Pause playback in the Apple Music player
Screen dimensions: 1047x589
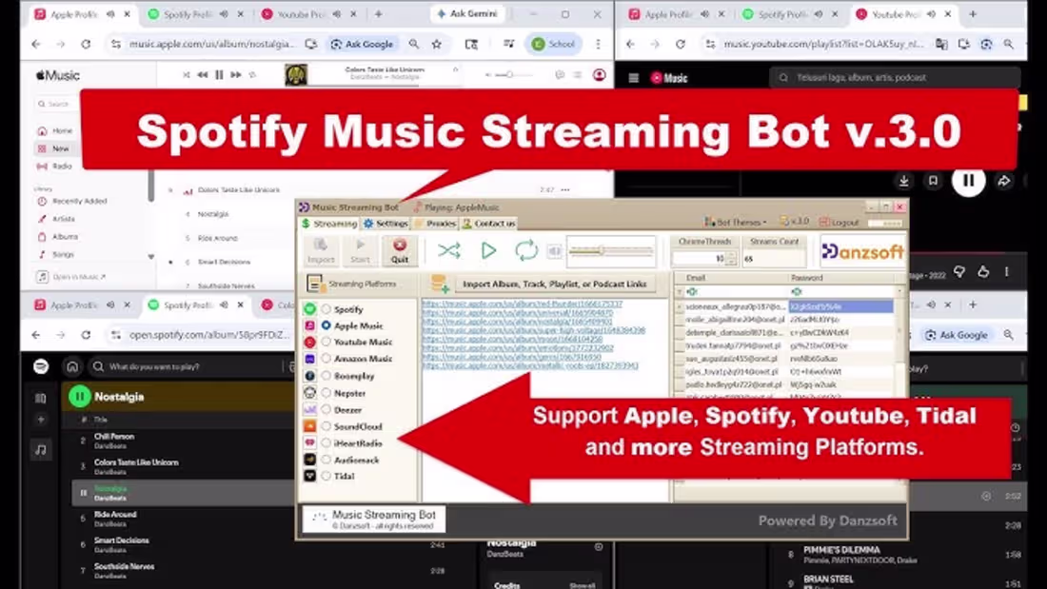click(x=219, y=75)
